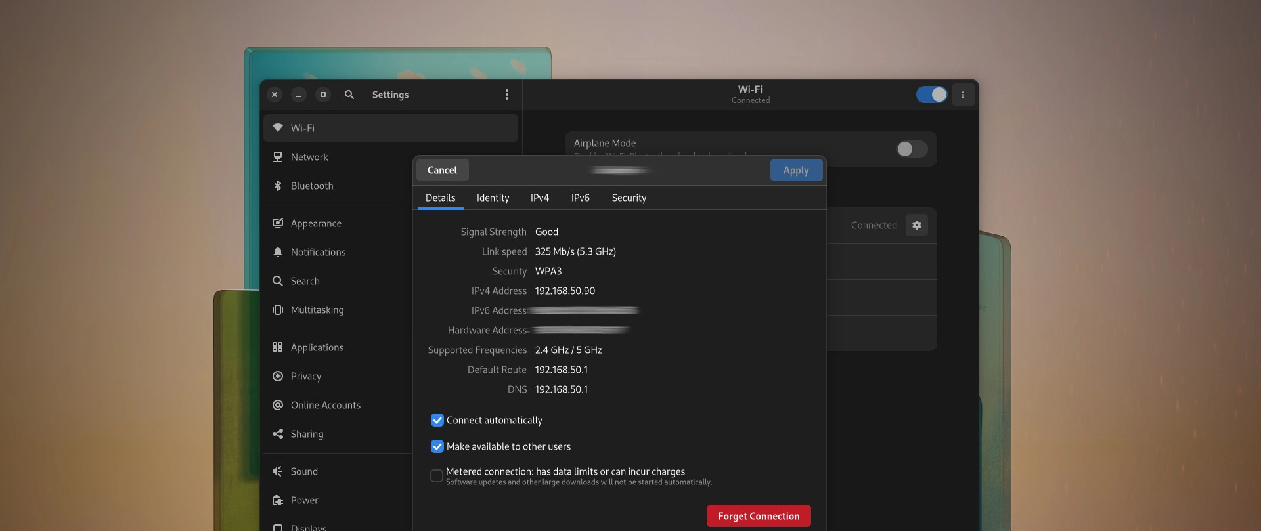Click the Notifications bell icon

[278, 252]
